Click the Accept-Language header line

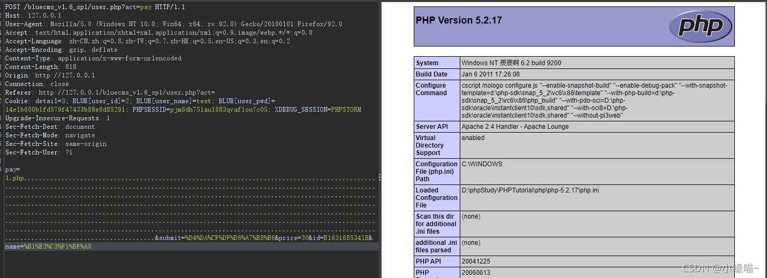click(147, 41)
